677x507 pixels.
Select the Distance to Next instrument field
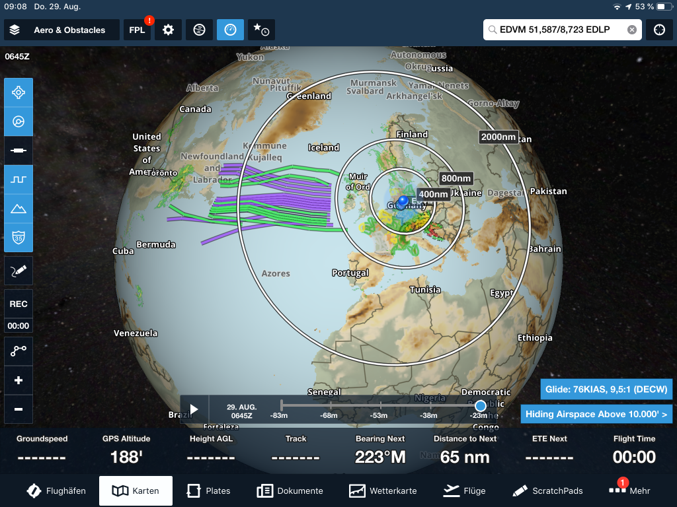coord(465,450)
